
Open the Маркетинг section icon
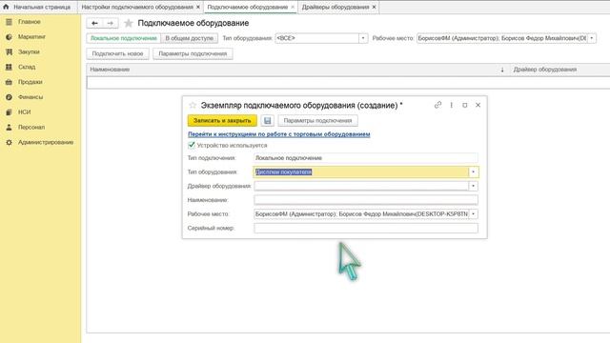click(9, 37)
